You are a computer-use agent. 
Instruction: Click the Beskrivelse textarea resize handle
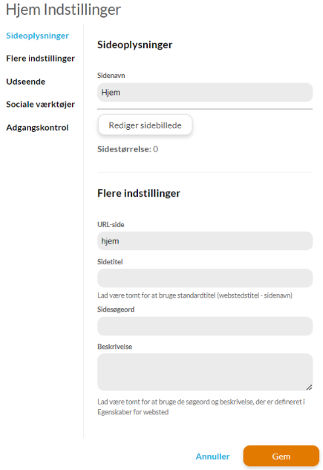pos(309,387)
